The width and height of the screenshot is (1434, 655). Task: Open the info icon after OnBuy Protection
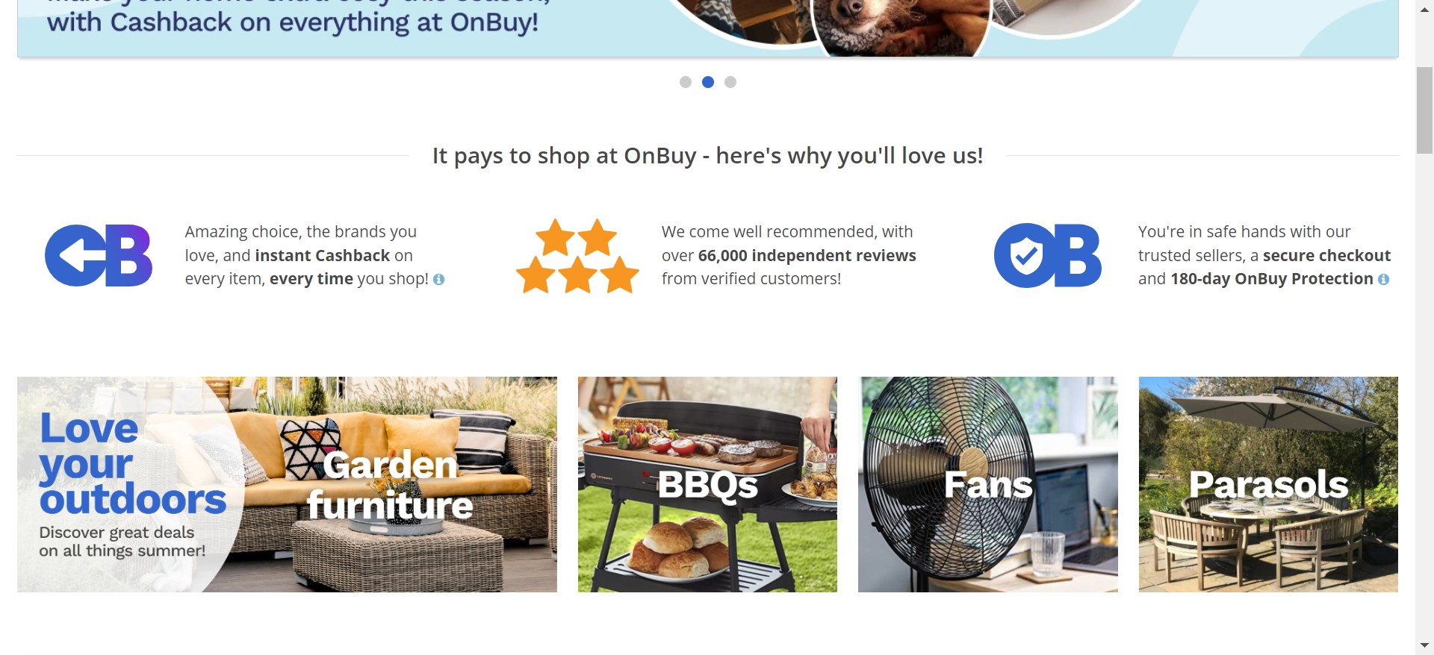[1383, 279]
